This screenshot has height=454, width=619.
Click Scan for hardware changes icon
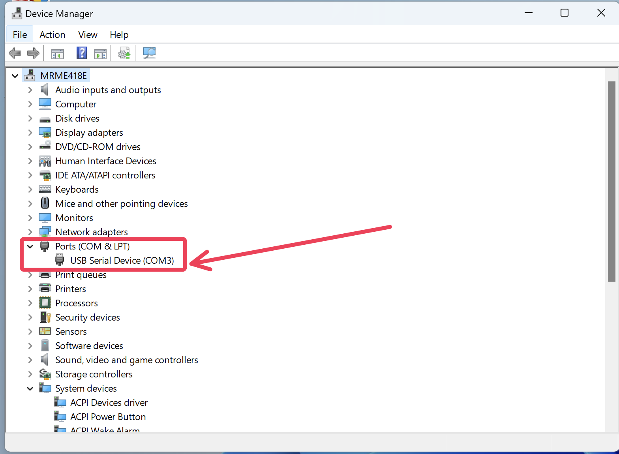(x=149, y=53)
